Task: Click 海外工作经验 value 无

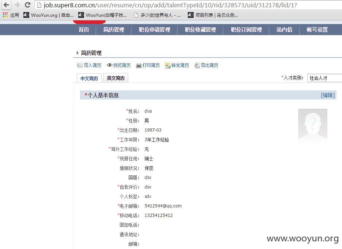Action: point(147,149)
